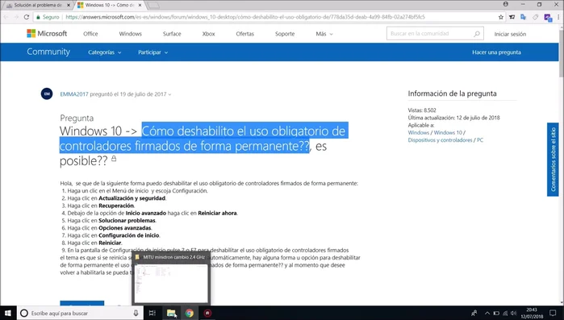Go back with the browser back arrow
This screenshot has width=564, height=320.
(x=6, y=17)
